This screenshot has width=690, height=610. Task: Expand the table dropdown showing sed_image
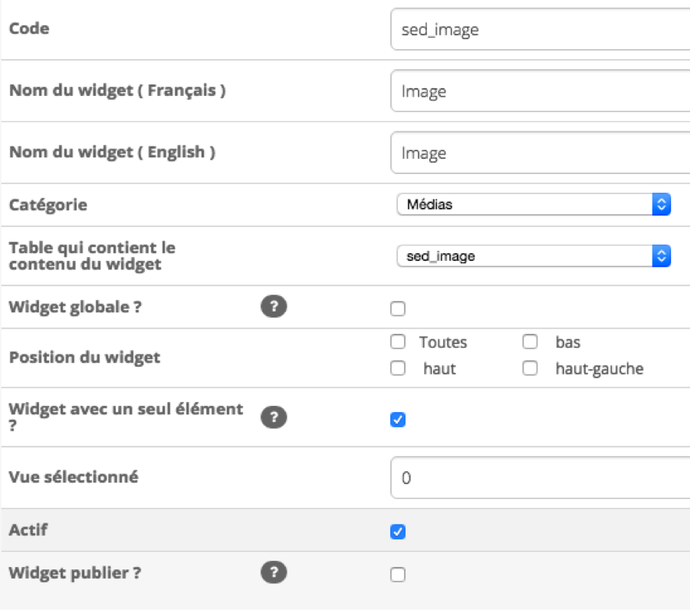534,256
